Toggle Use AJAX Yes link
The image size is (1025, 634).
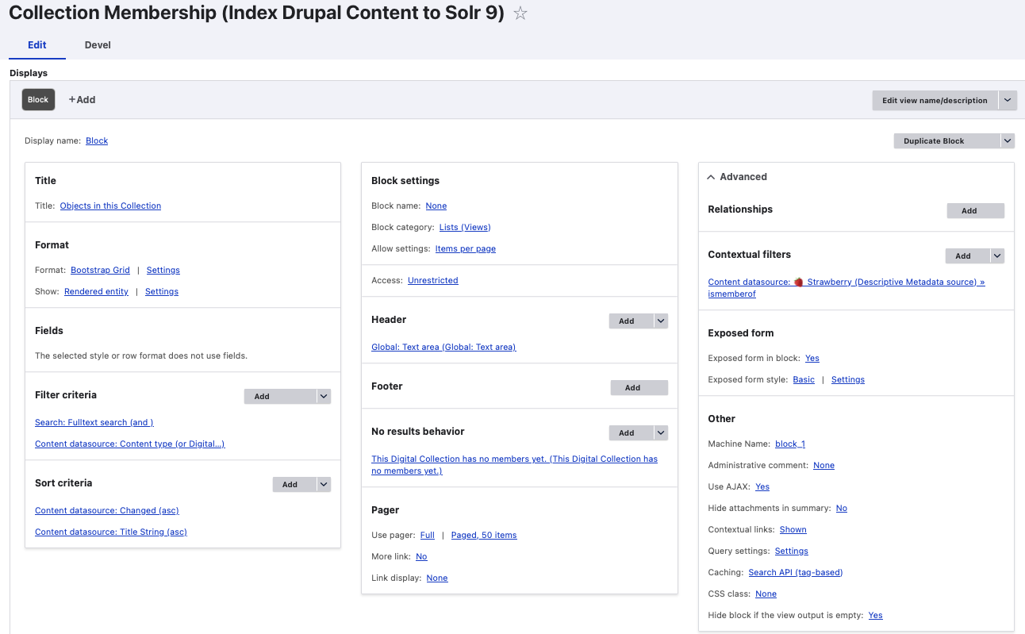pyautogui.click(x=762, y=486)
